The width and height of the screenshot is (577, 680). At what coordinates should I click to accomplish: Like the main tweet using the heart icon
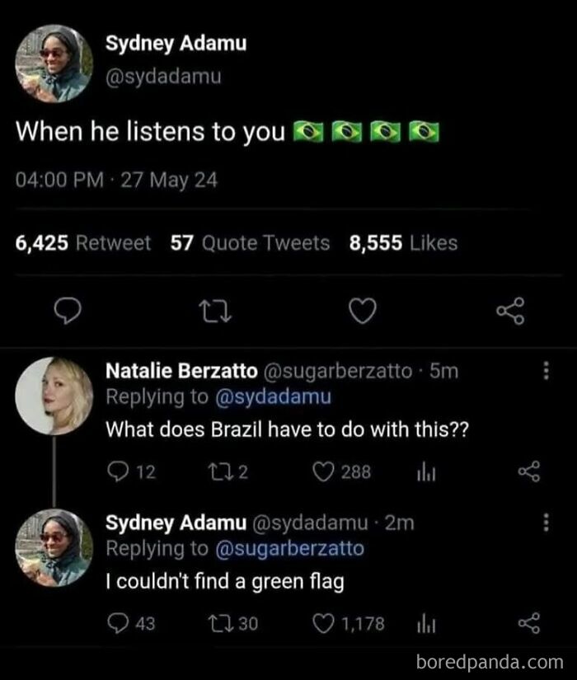click(x=361, y=311)
